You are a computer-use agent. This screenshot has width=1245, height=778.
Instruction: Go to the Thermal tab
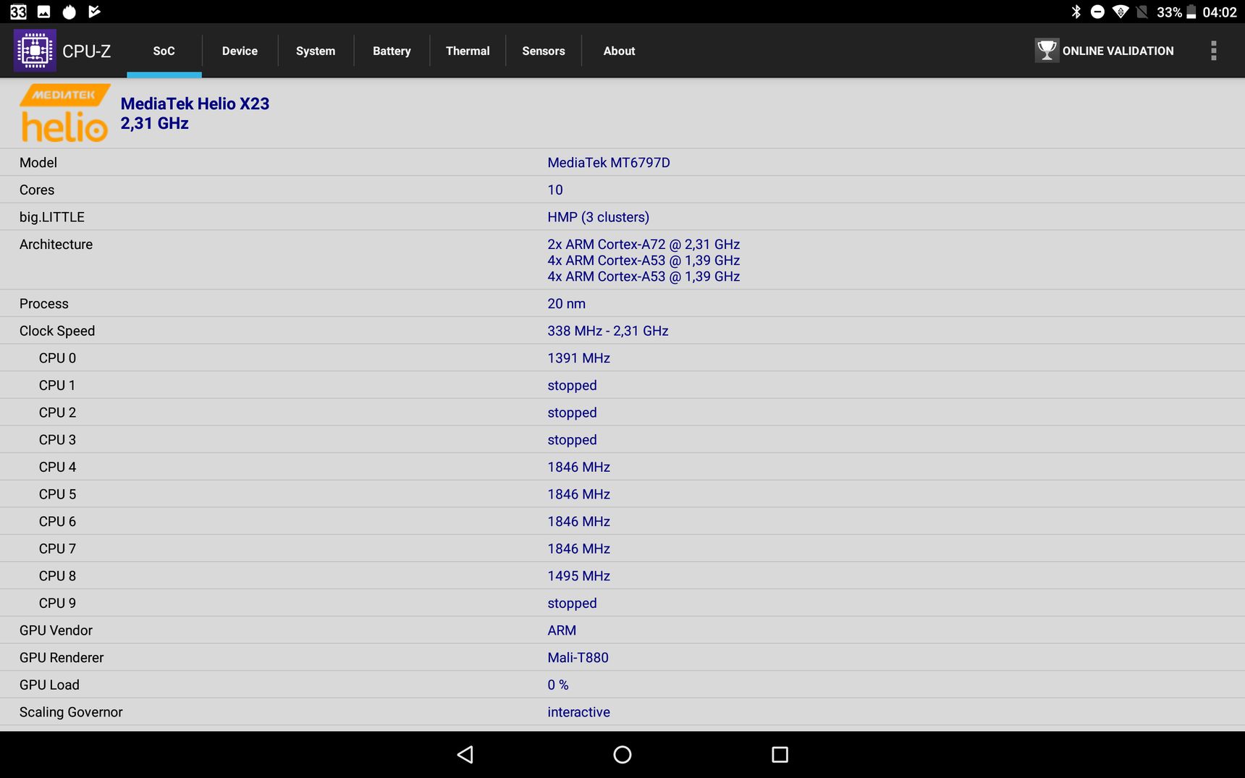tap(468, 51)
